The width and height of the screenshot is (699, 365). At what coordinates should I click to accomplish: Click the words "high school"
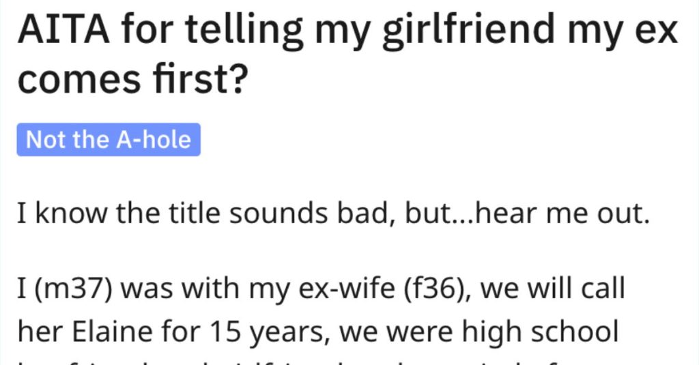point(540,332)
